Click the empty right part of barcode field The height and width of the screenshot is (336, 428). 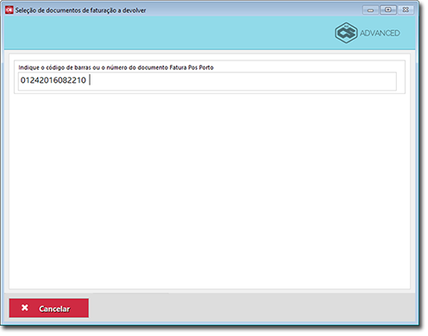[x=244, y=81]
